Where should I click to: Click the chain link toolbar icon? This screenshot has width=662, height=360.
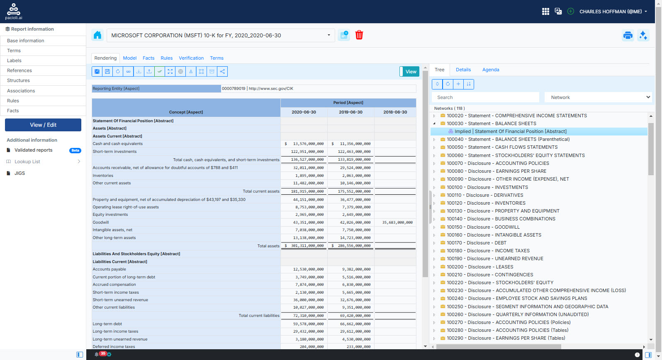pyautogui.click(x=128, y=72)
